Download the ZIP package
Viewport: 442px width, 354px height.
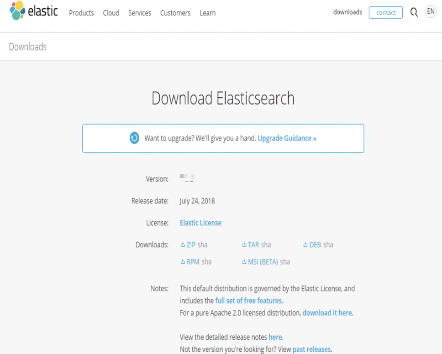[191, 245]
